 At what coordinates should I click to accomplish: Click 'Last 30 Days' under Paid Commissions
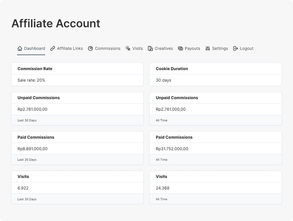click(27, 160)
